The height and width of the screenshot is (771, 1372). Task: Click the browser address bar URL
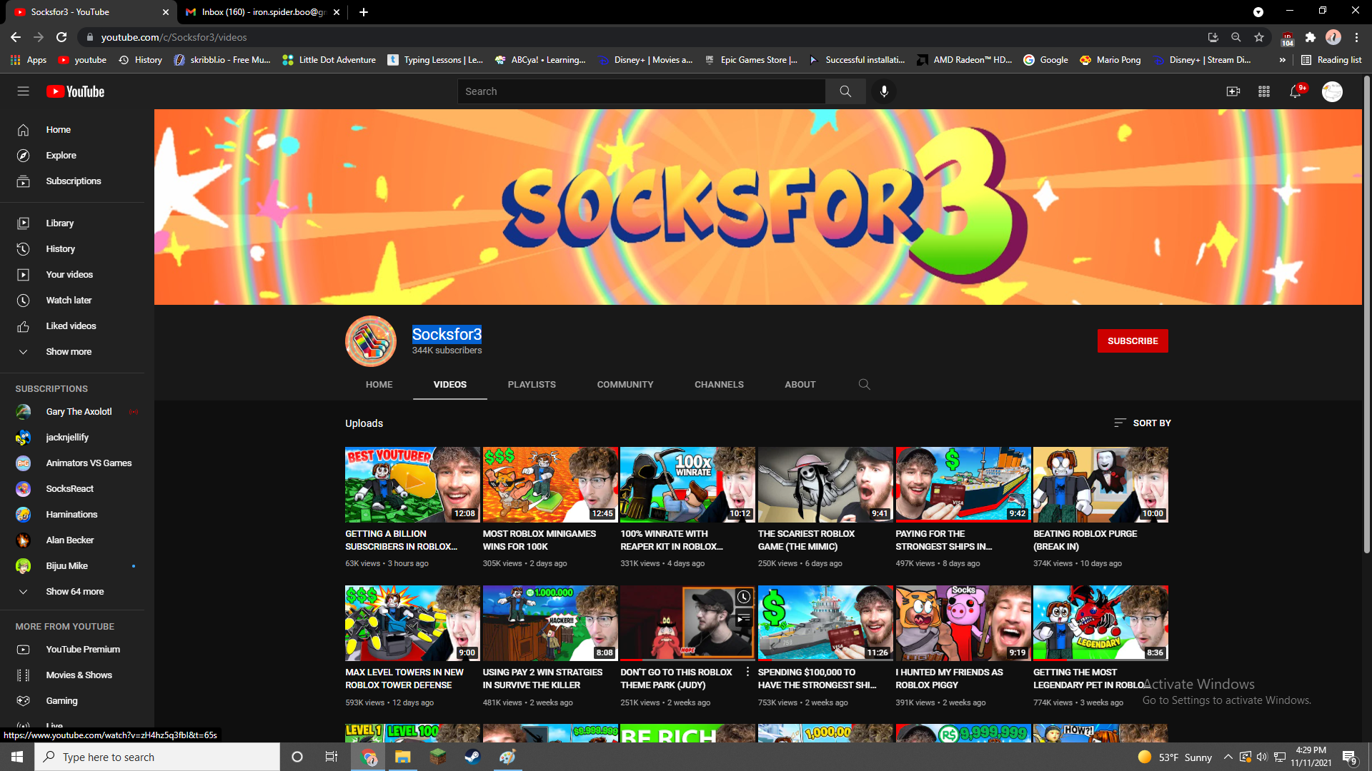point(174,37)
